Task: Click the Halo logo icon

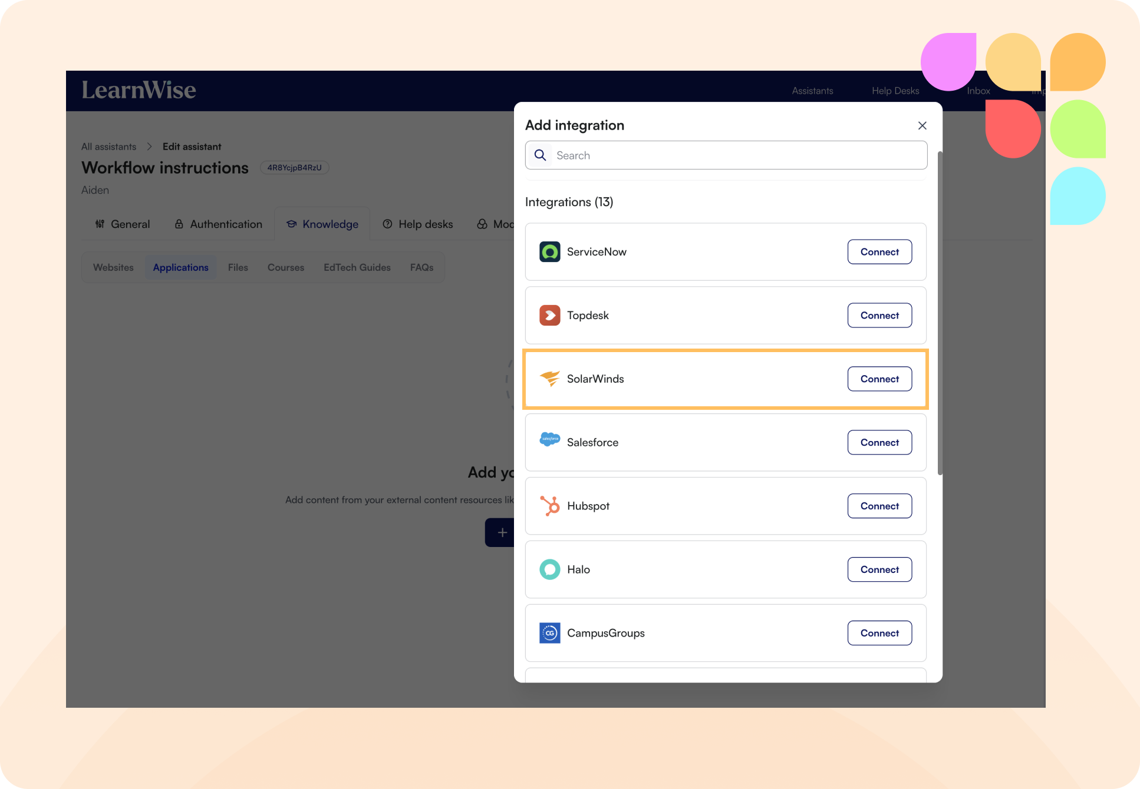Action: (x=549, y=569)
